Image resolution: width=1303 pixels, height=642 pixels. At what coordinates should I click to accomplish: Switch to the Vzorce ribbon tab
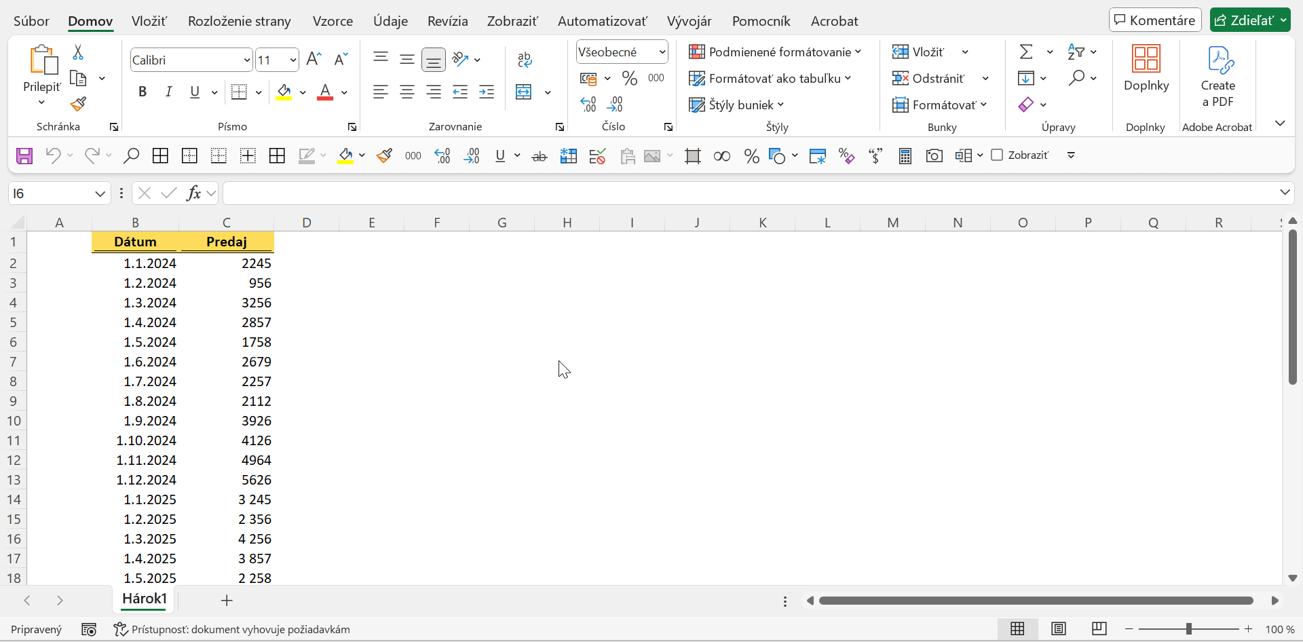333,21
